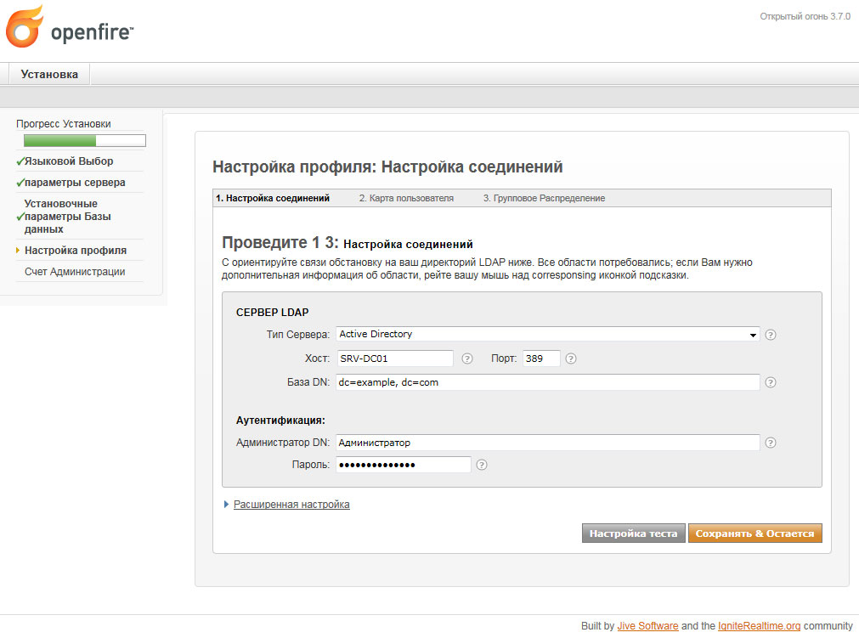Click help icon next to Тип Сервера
Viewport: 859px width, 638px height.
[x=771, y=335]
